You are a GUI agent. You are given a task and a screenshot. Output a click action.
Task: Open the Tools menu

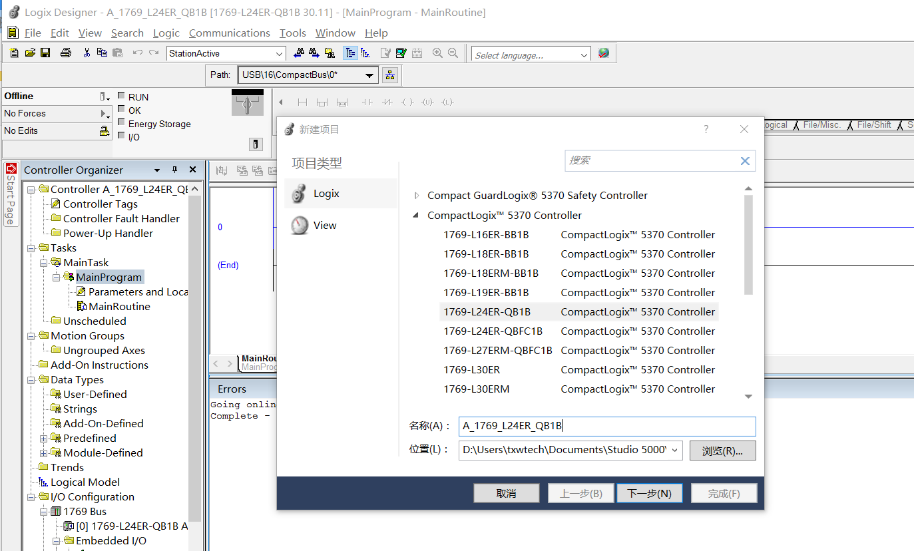[x=293, y=33]
